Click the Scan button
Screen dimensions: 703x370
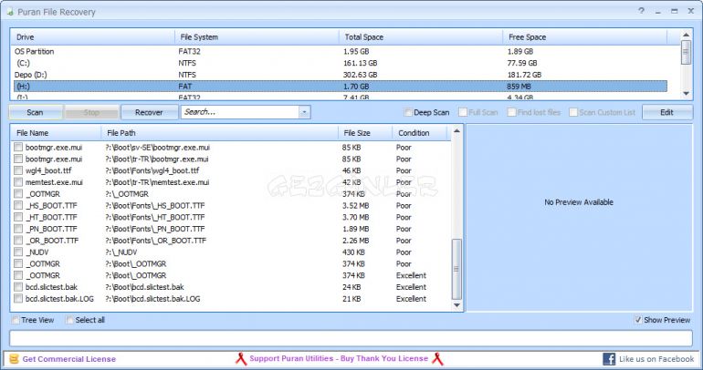pyautogui.click(x=36, y=112)
